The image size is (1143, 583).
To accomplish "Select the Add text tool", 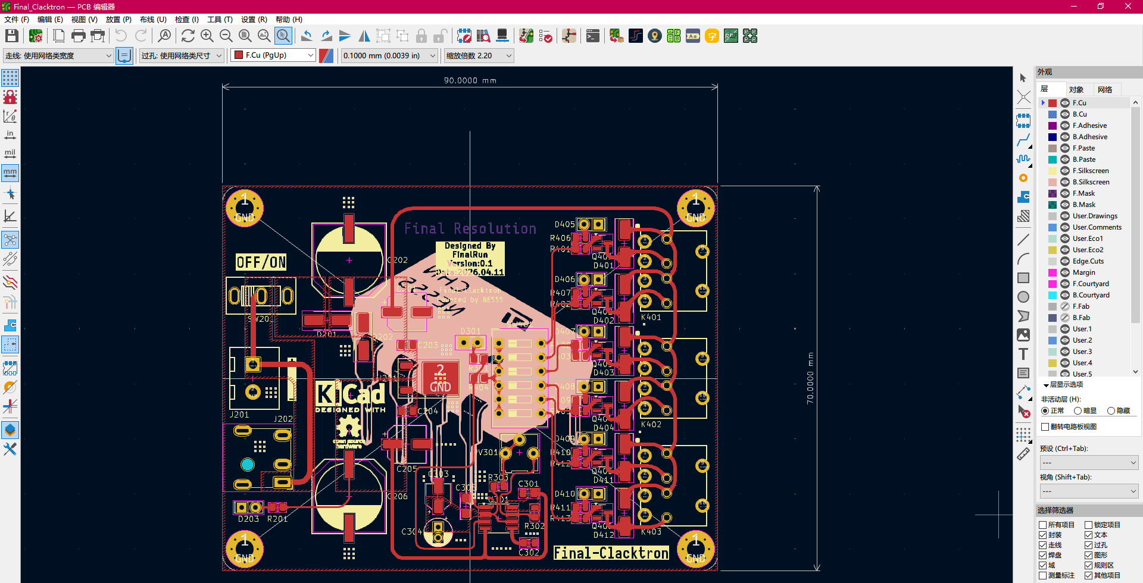I will [x=1023, y=354].
